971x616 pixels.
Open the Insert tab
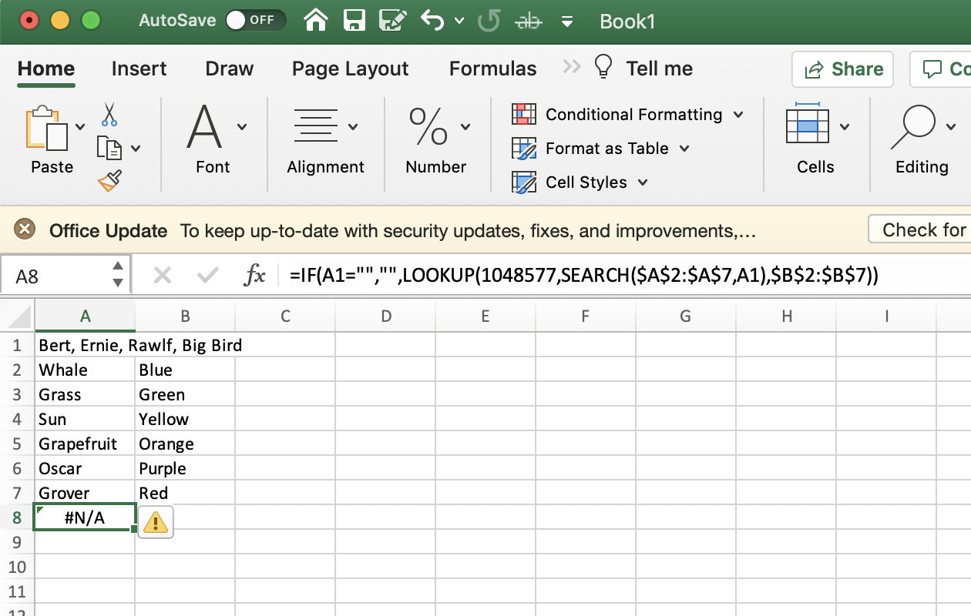coord(139,69)
